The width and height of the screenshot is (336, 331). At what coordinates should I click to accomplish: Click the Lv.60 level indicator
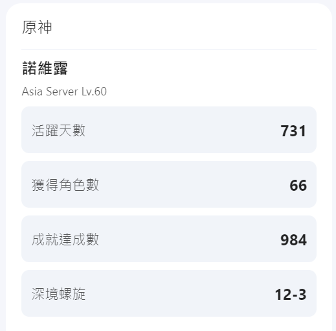click(x=94, y=92)
